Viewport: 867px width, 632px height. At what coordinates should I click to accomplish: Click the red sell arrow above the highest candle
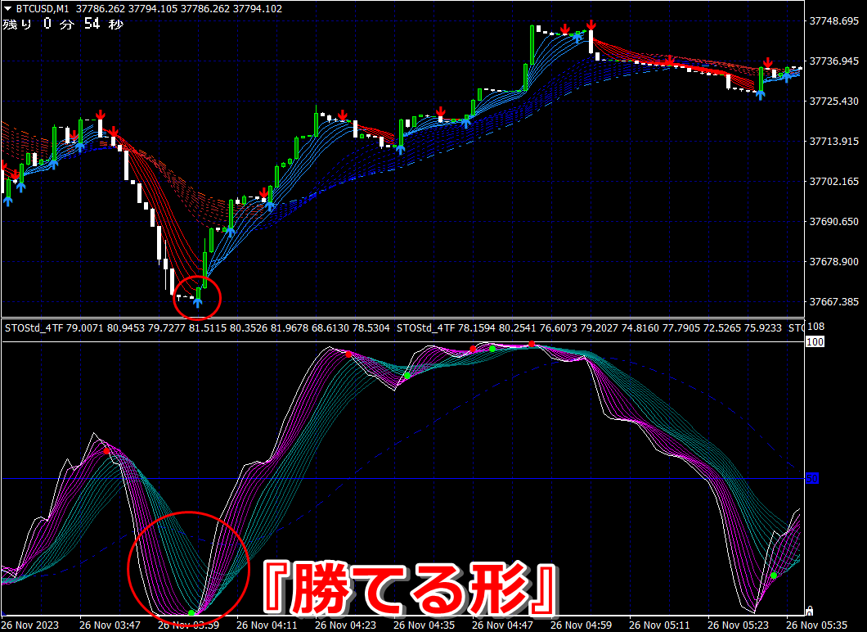tap(591, 25)
